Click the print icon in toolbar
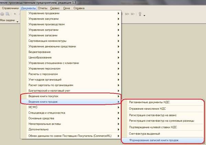Screen dimensions: 206x145 2,14
